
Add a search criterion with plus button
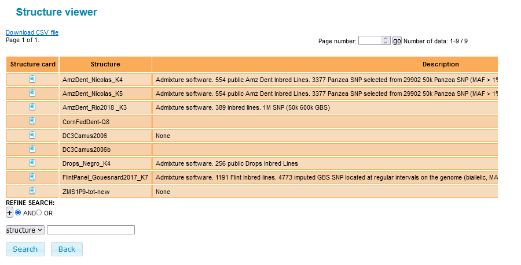(9, 212)
